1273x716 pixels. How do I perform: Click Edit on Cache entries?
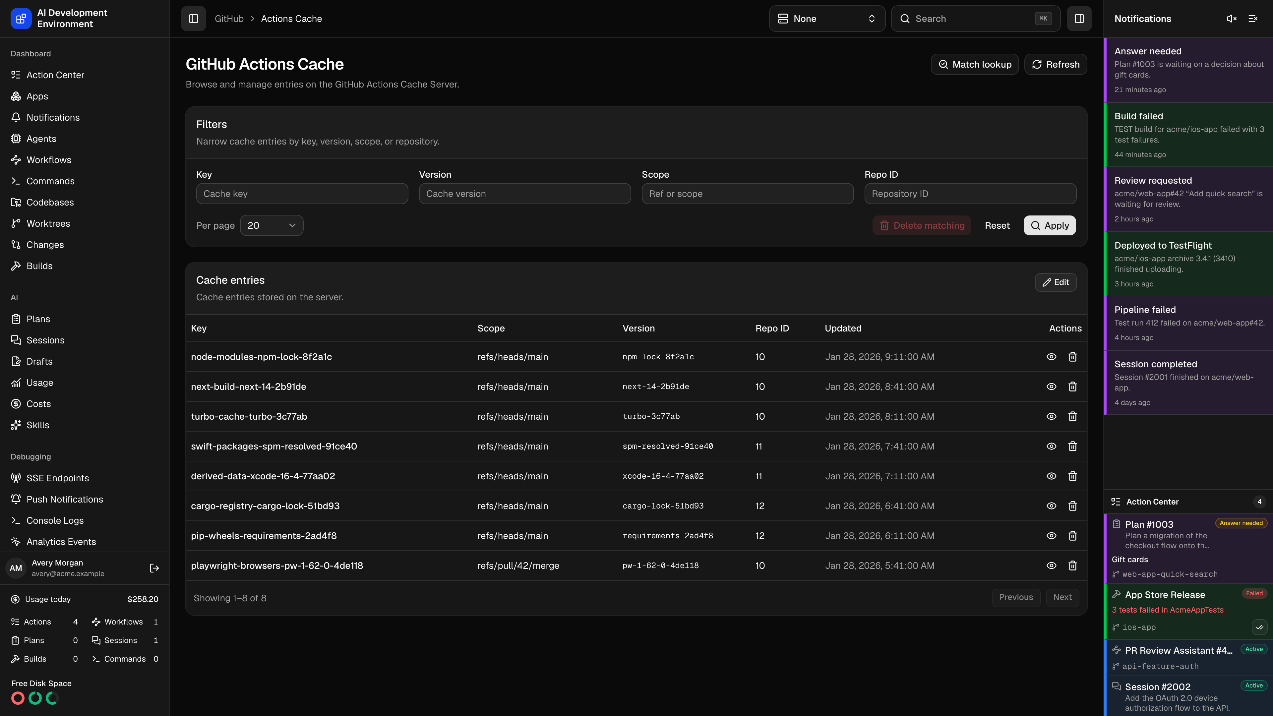point(1056,282)
